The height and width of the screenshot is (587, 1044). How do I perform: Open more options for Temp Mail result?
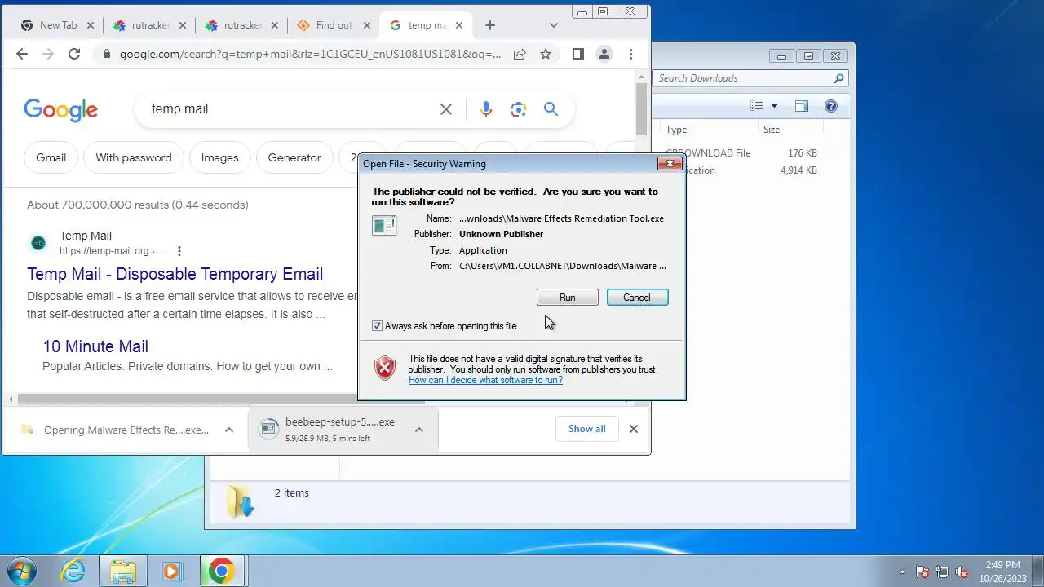pyautogui.click(x=179, y=251)
